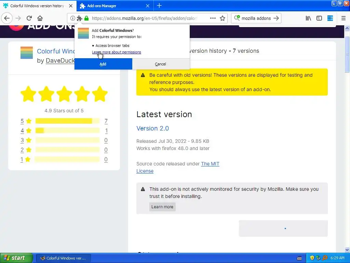Toggle the sidebar view
Image resolution: width=350 pixels, height=263 pixels.
click(x=319, y=18)
